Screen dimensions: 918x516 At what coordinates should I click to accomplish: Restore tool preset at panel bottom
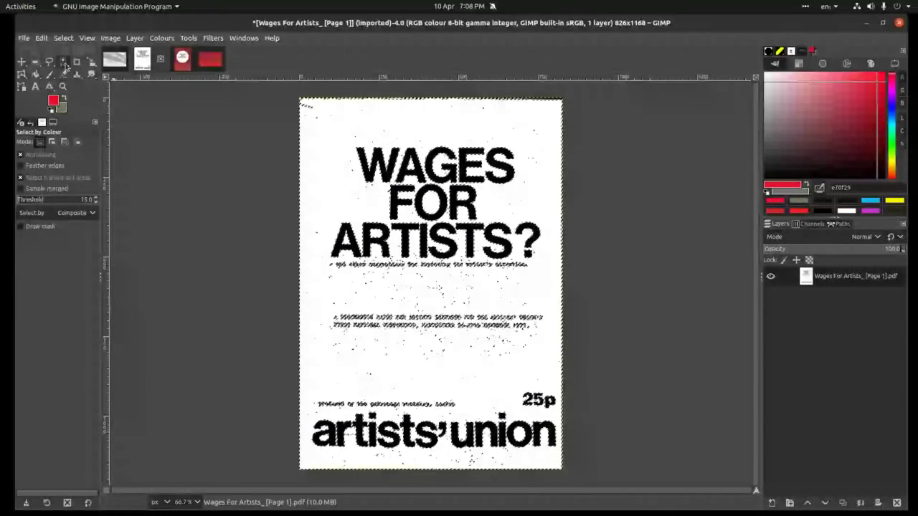47,502
